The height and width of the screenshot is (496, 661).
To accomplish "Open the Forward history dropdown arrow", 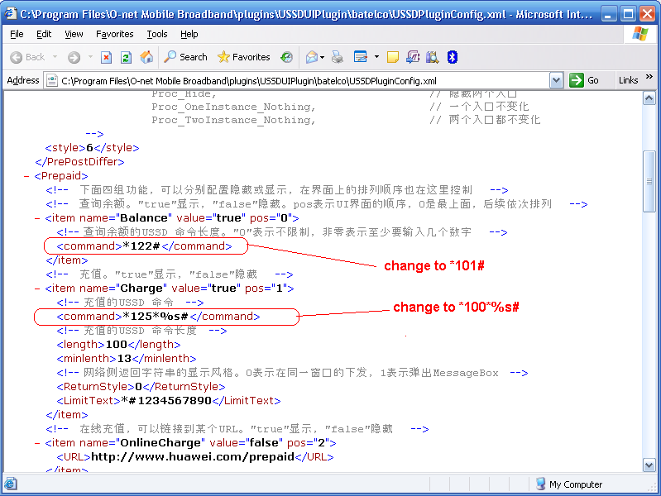I will point(90,57).
